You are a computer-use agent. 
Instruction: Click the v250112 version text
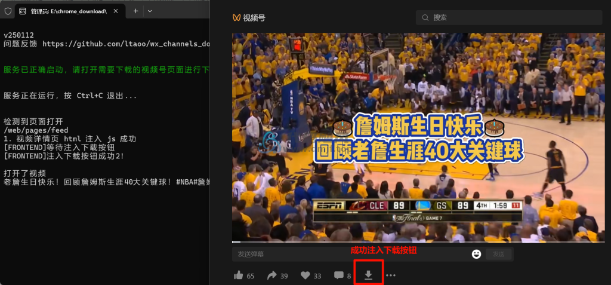pos(18,35)
